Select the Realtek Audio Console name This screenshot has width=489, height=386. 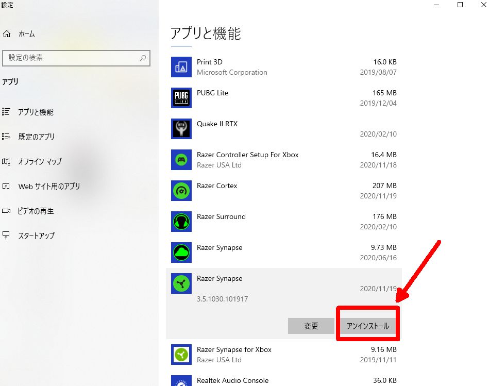[x=233, y=380]
